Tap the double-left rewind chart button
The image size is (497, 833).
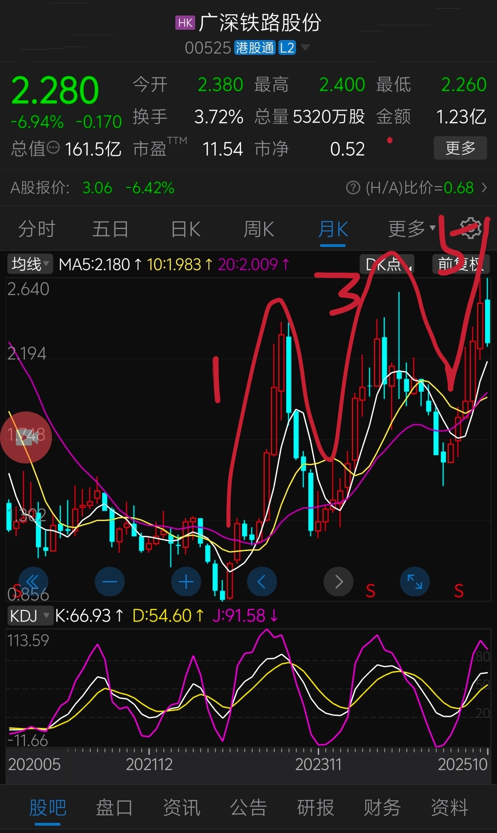coord(33,581)
